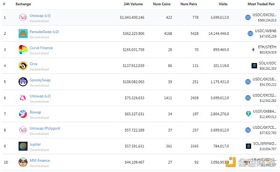Click the Ethereum icon beside ETH/STETH

pyautogui.click(x=253, y=49)
